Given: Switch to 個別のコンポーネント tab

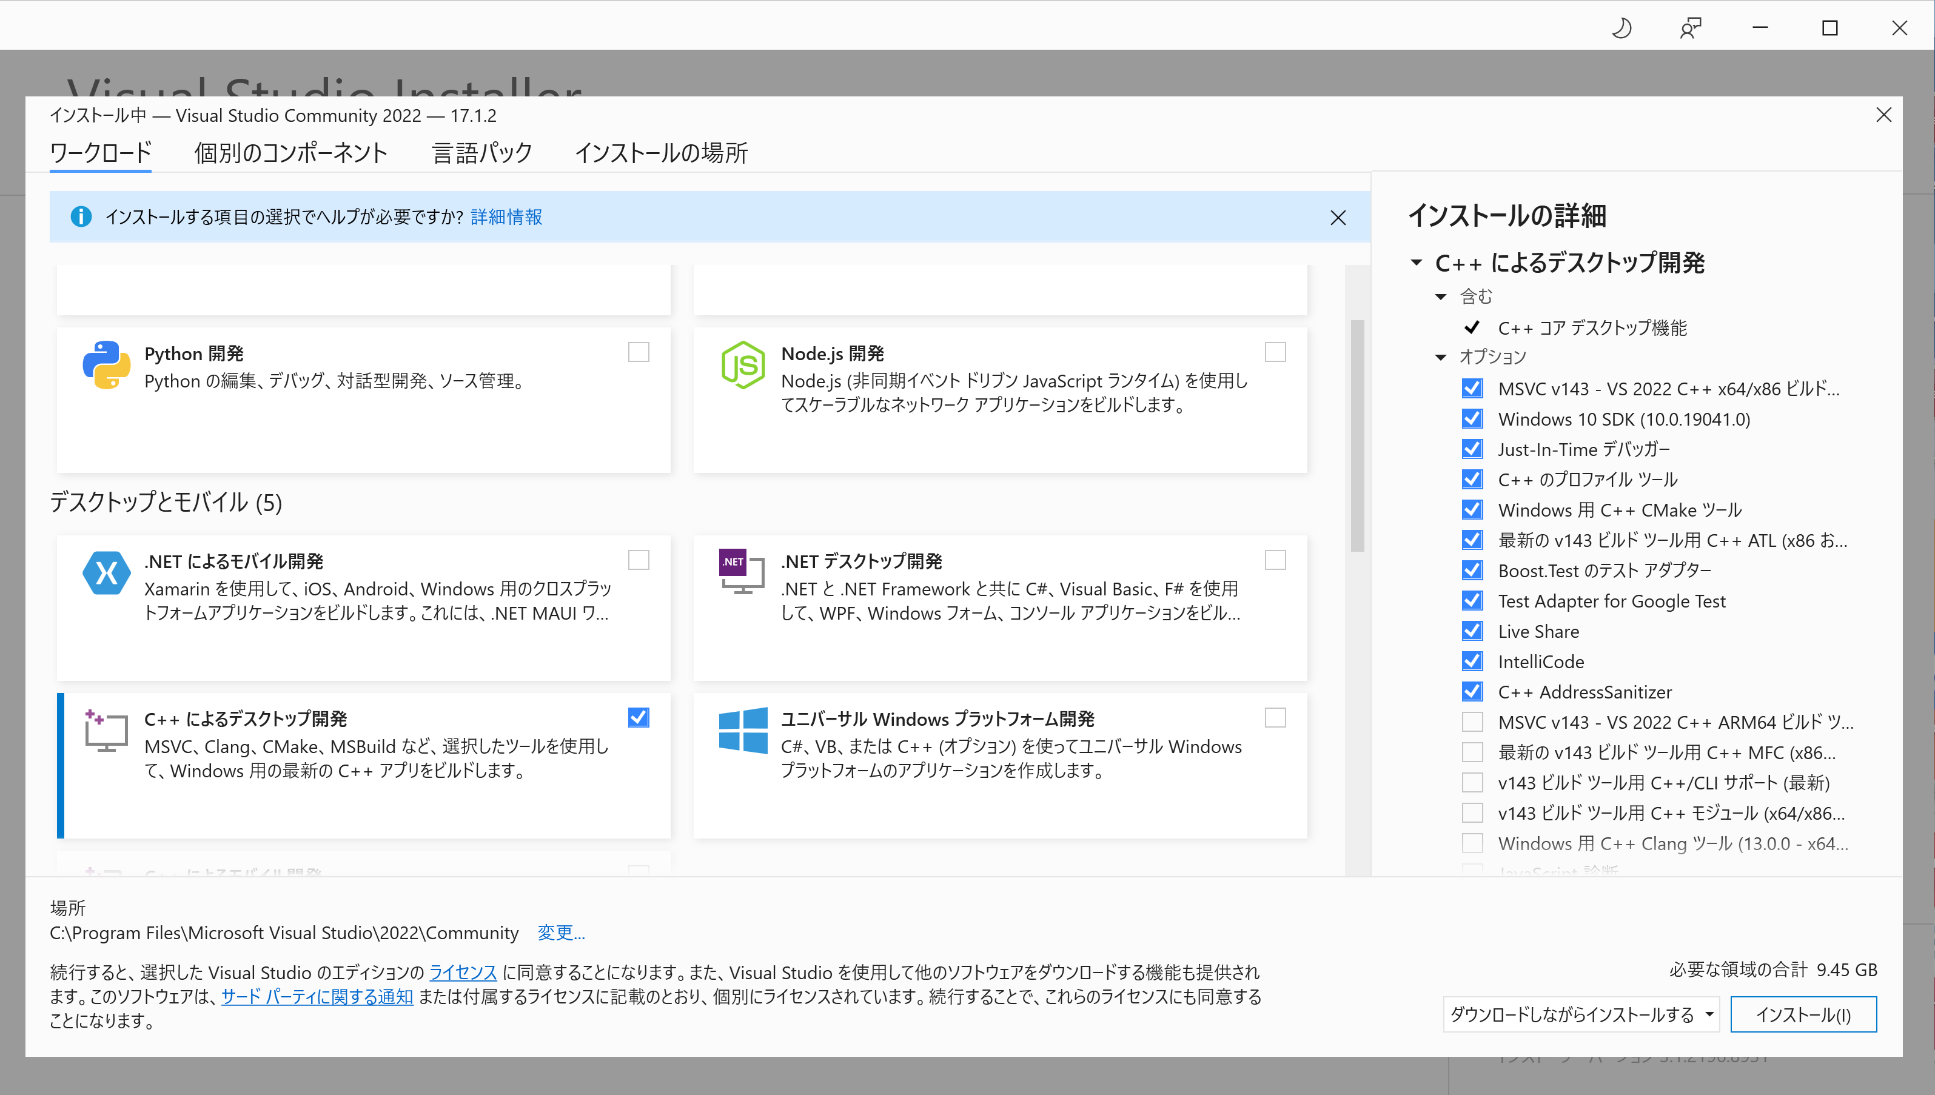Looking at the screenshot, I should (291, 153).
